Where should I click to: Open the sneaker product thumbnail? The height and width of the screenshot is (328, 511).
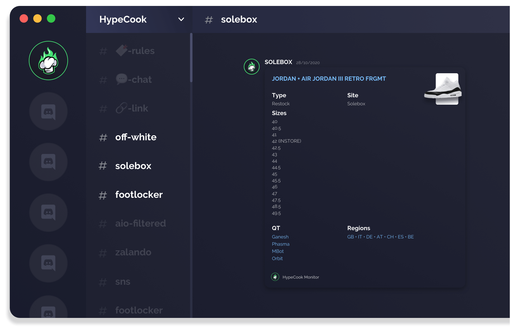[x=443, y=89]
